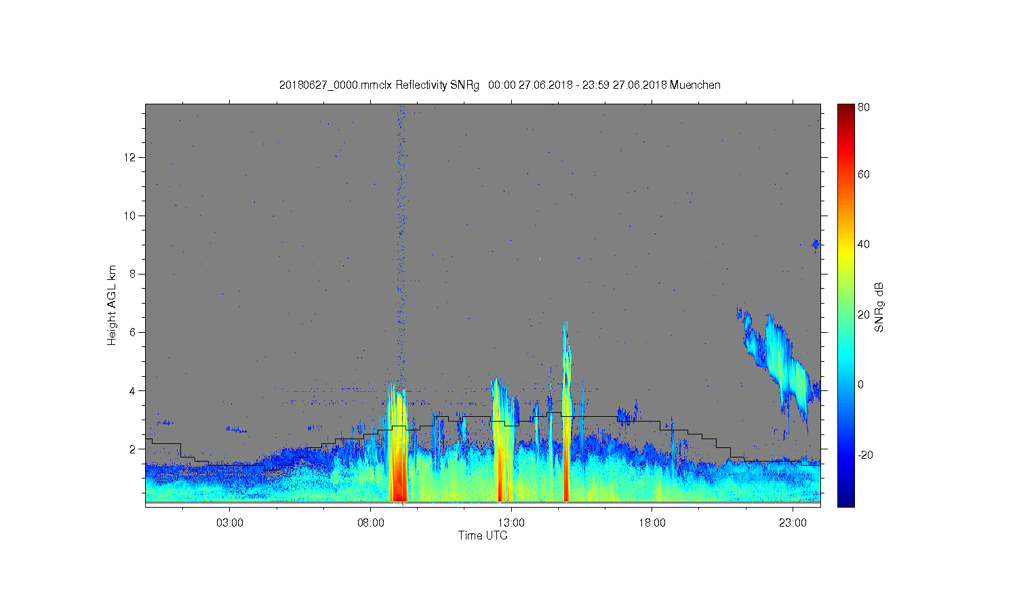This screenshot has width=1017, height=610.
Task: Click the colorbar value 80
Action: pos(864,107)
